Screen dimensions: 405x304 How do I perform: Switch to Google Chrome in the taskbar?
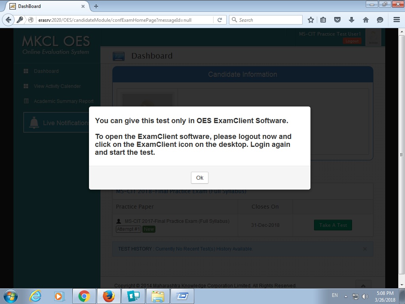(84, 296)
